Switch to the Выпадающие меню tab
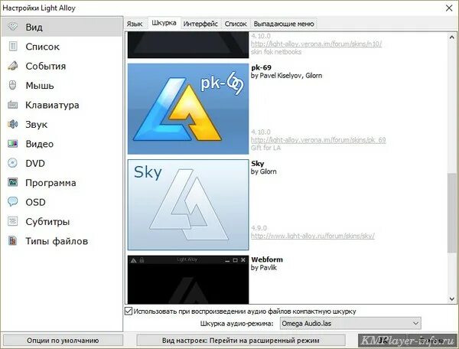 pos(283,24)
